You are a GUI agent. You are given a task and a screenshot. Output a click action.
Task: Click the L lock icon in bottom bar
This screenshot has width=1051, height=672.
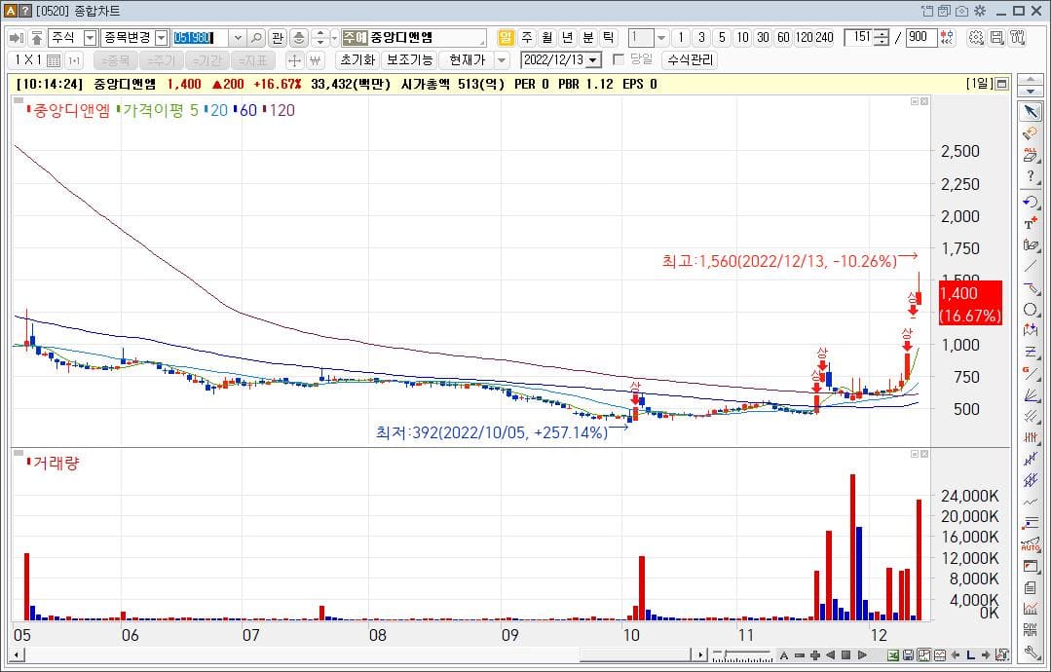970,654
